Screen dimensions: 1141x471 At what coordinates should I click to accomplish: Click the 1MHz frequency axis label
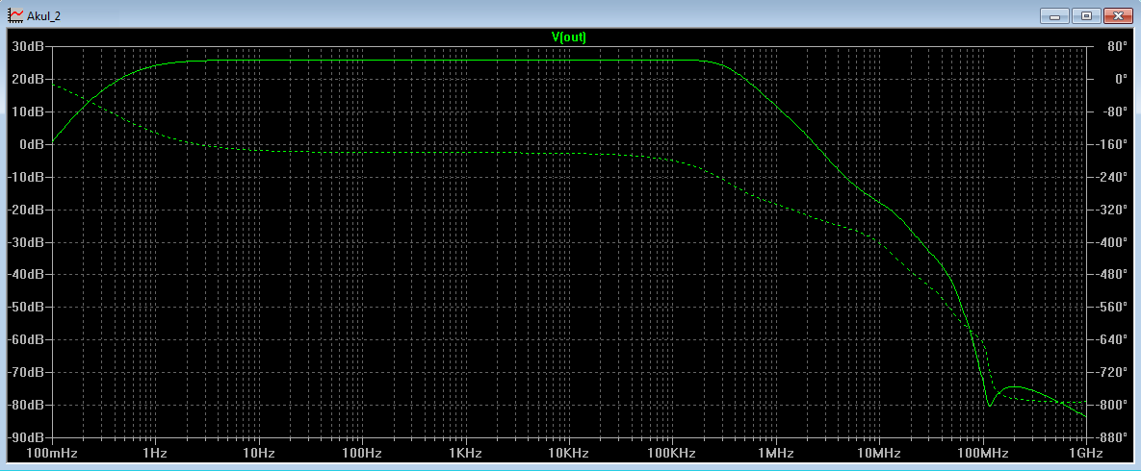click(776, 453)
